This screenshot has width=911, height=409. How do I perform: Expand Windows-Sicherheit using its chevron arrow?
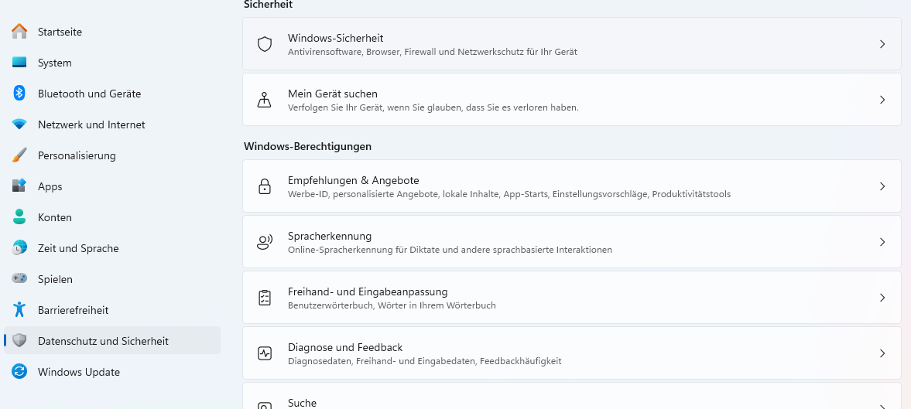point(882,44)
